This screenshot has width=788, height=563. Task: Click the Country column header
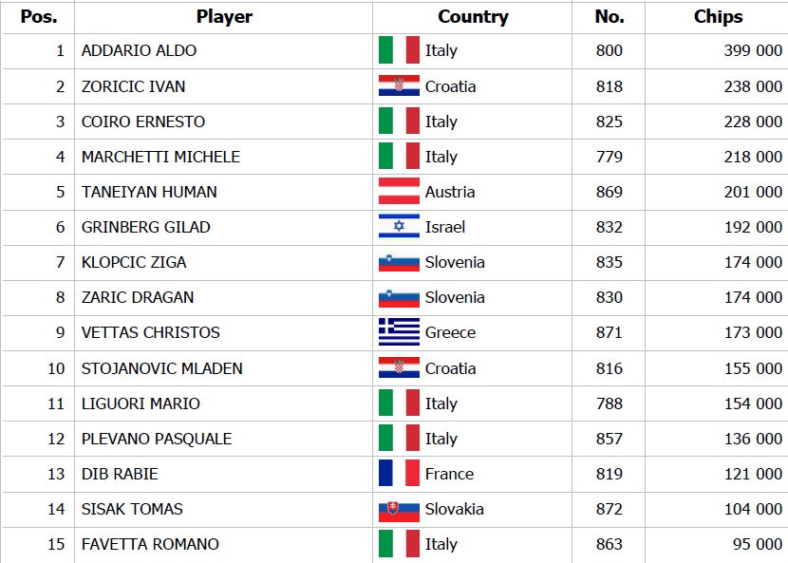point(473,16)
